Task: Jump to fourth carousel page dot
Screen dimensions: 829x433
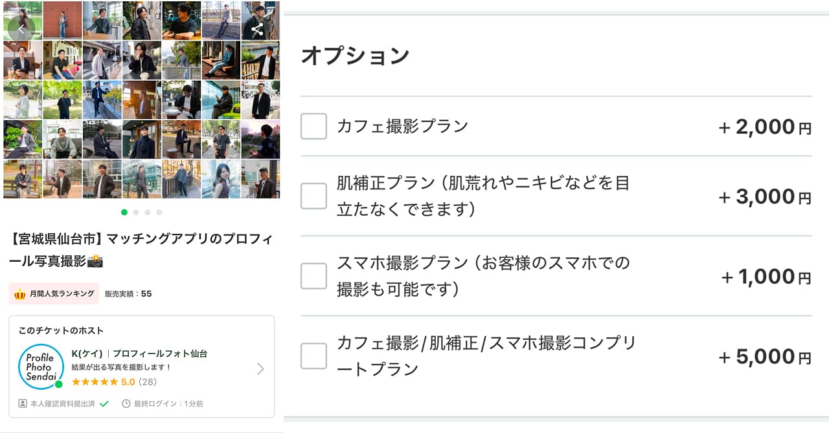Action: [159, 212]
